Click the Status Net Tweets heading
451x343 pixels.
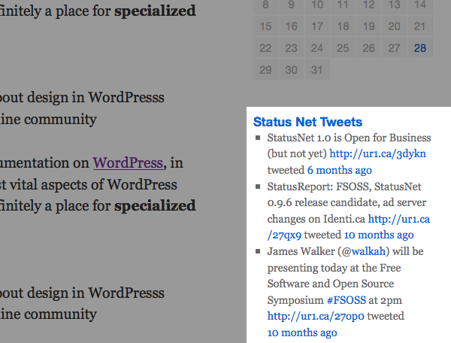point(307,122)
